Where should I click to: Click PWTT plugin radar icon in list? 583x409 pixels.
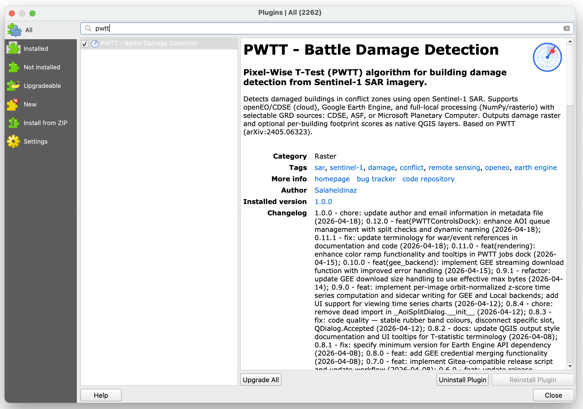pyautogui.click(x=95, y=44)
